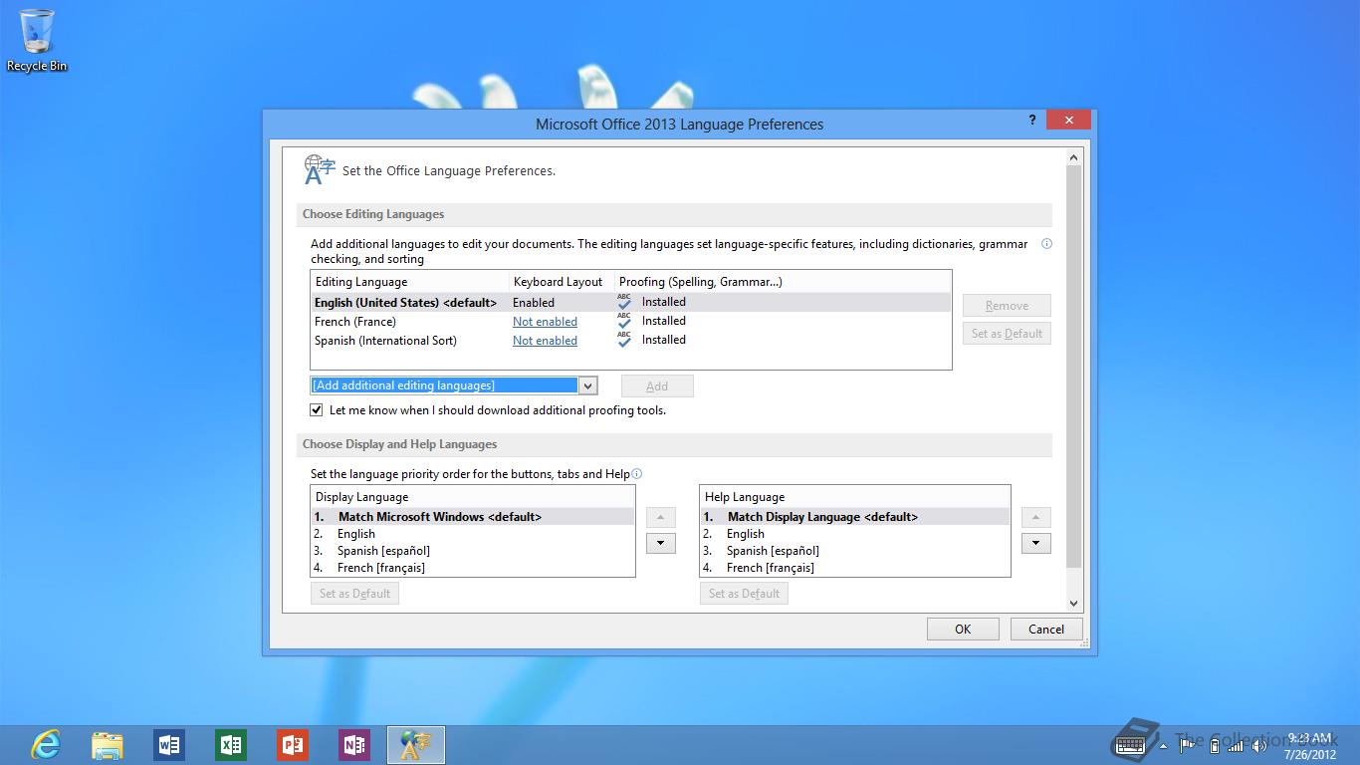The width and height of the screenshot is (1360, 765).
Task: Open the volume speaker tray icon
Action: pyautogui.click(x=1259, y=745)
